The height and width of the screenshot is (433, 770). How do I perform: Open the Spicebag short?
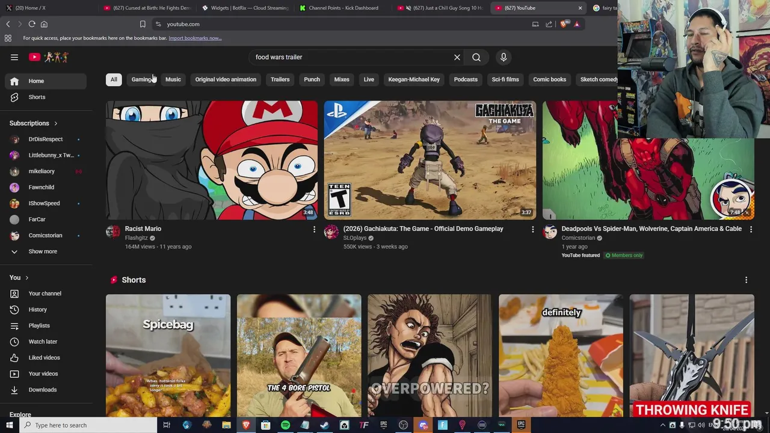pyautogui.click(x=168, y=355)
